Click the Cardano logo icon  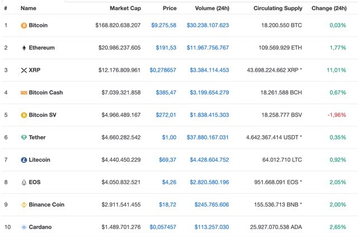[23, 227]
